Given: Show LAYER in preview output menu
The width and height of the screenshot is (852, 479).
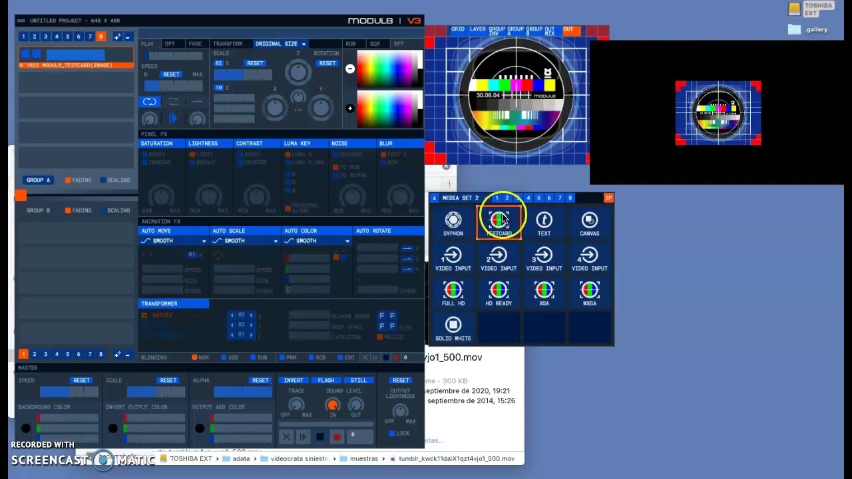Looking at the screenshot, I should [x=478, y=29].
